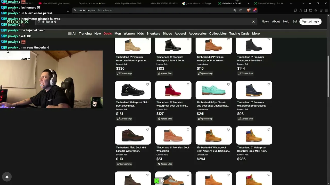Bookmark this page with the bookmark icon

point(68,10)
